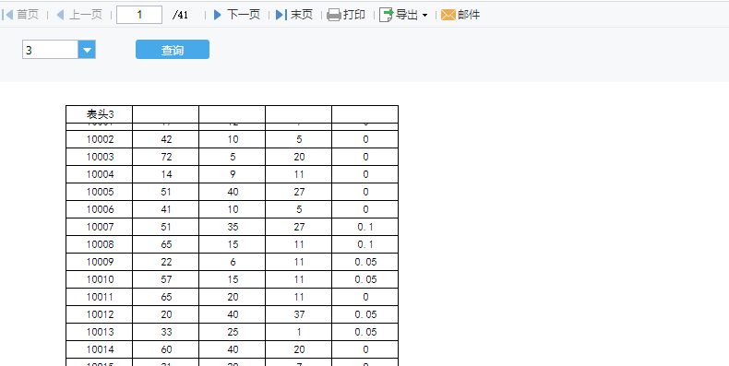Image resolution: width=729 pixels, height=366 pixels.
Task: Click value 33 in row 10013
Action: pyautogui.click(x=166, y=332)
